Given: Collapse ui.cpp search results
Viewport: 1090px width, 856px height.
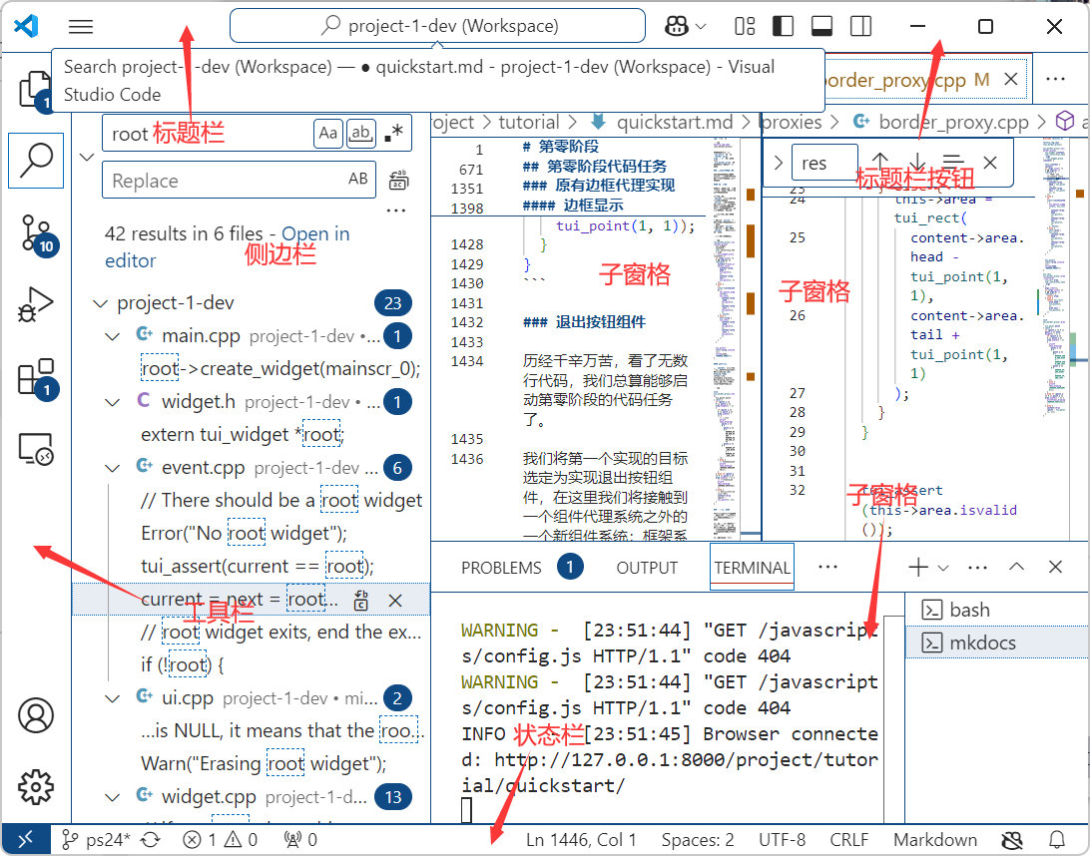Looking at the screenshot, I should pos(112,698).
